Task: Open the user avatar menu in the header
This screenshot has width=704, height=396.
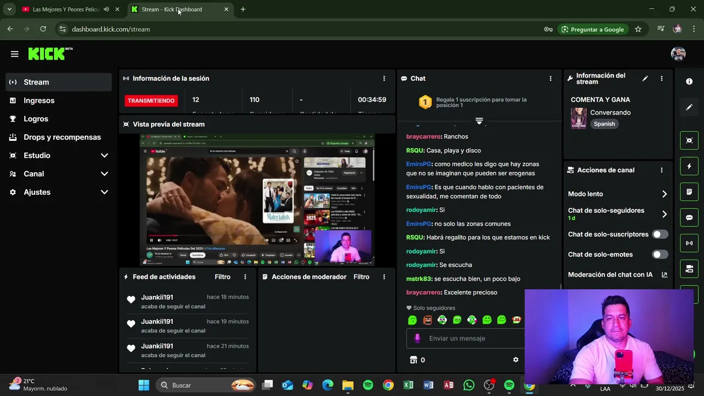Action: (678, 54)
